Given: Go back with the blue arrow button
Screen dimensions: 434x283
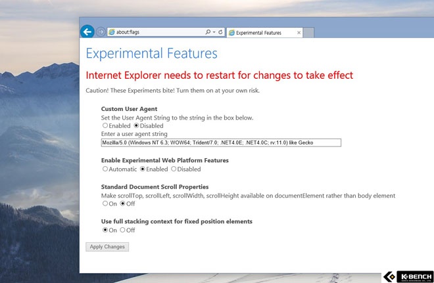Looking at the screenshot, I should pyautogui.click(x=87, y=32).
